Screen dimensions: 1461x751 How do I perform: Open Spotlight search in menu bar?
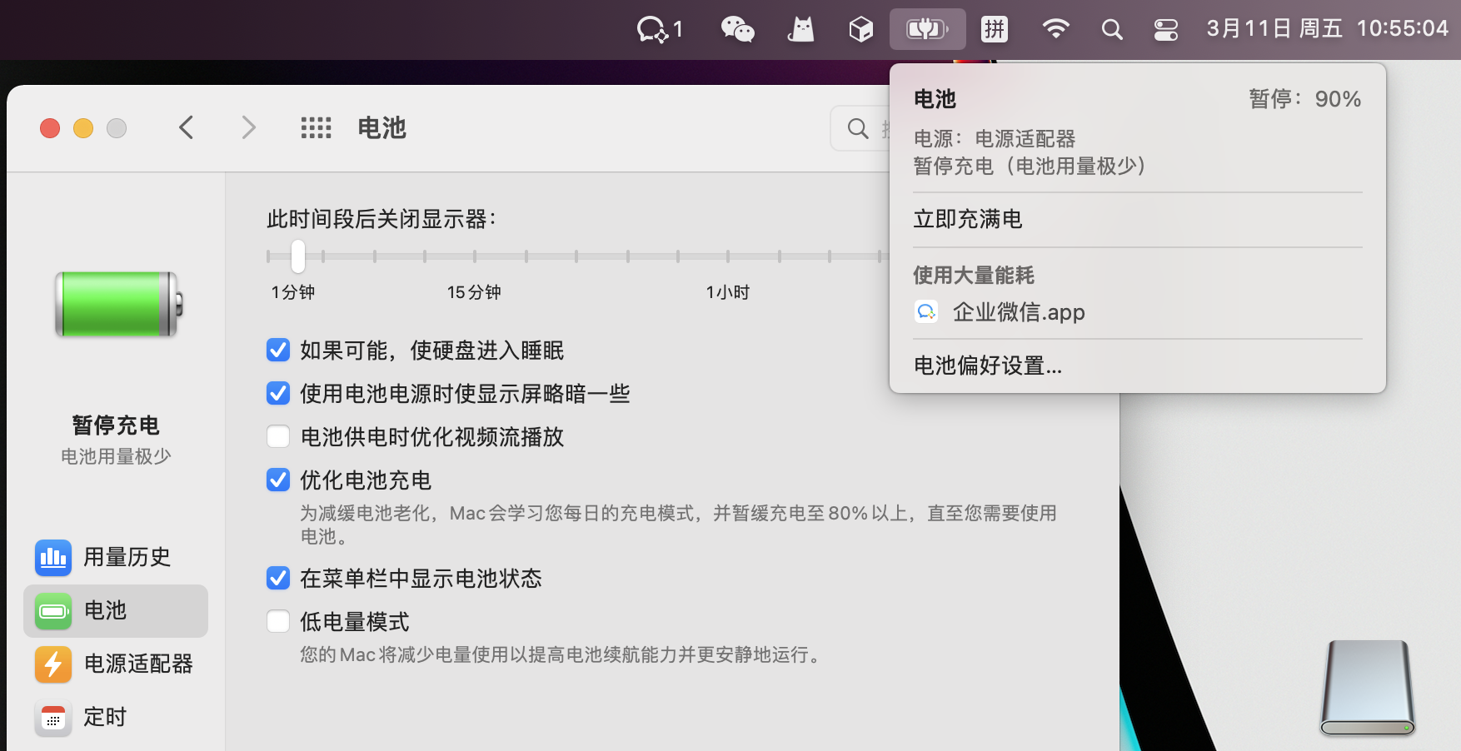(1111, 30)
